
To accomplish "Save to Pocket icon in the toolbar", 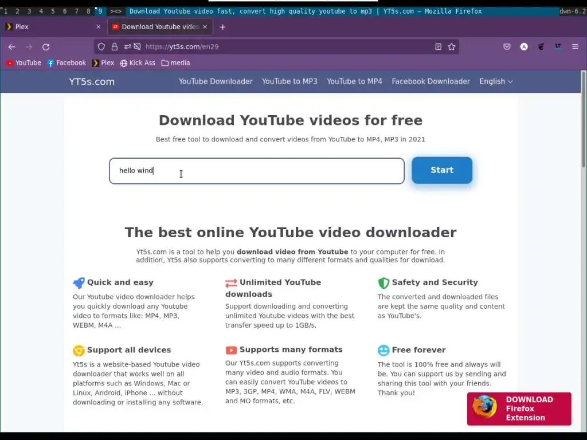I will click(507, 47).
